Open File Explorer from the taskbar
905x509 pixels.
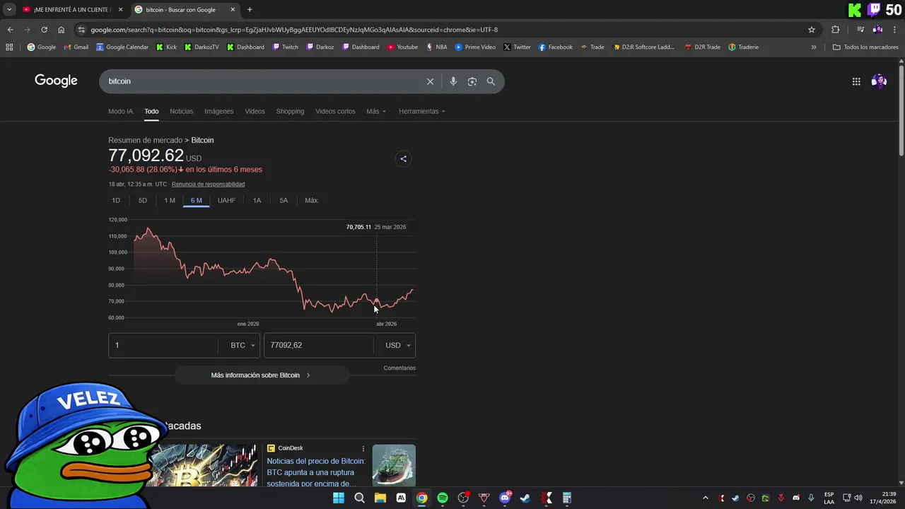[380, 498]
